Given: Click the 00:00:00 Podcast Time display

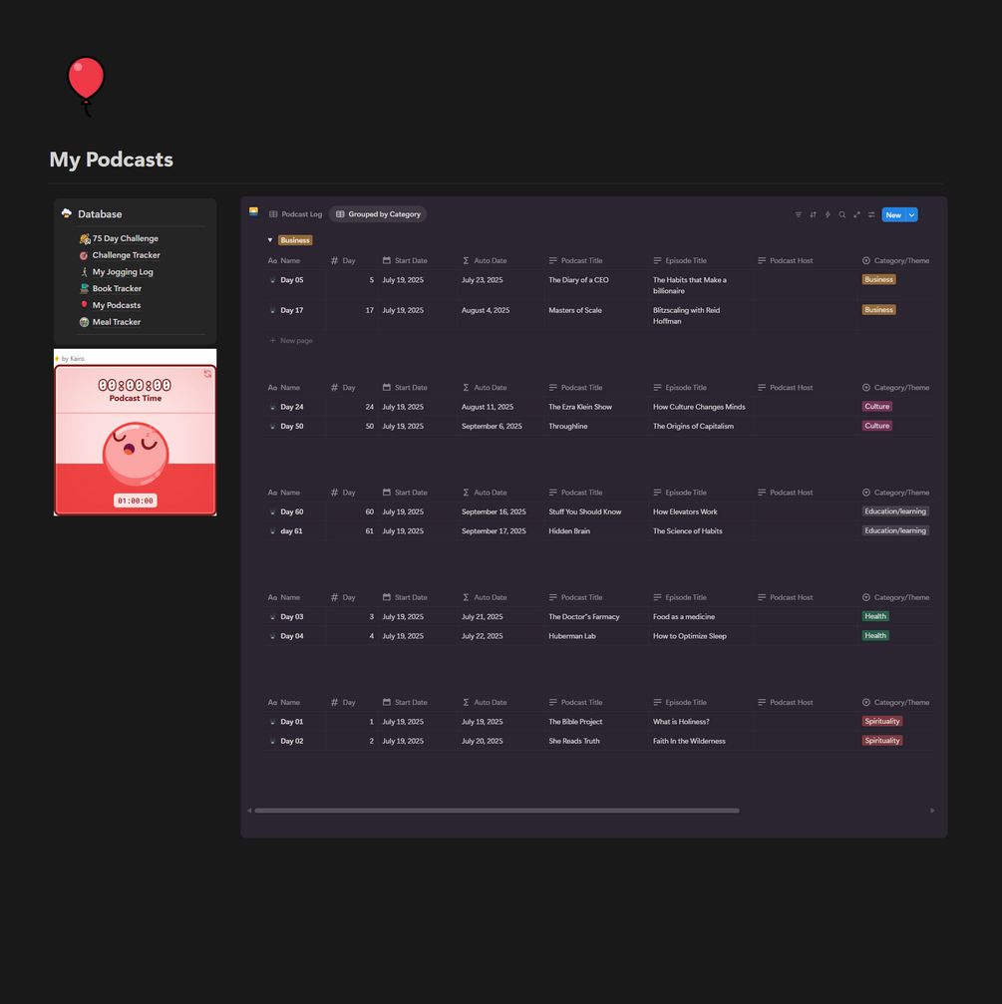Looking at the screenshot, I should 135,385.
